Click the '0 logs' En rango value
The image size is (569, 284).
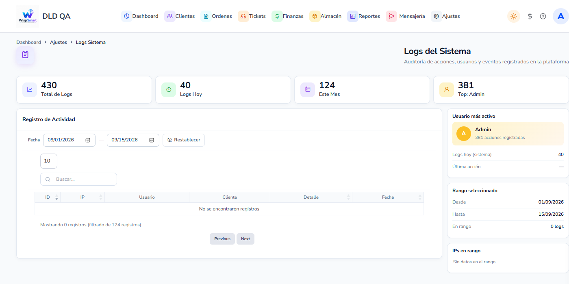point(557,226)
